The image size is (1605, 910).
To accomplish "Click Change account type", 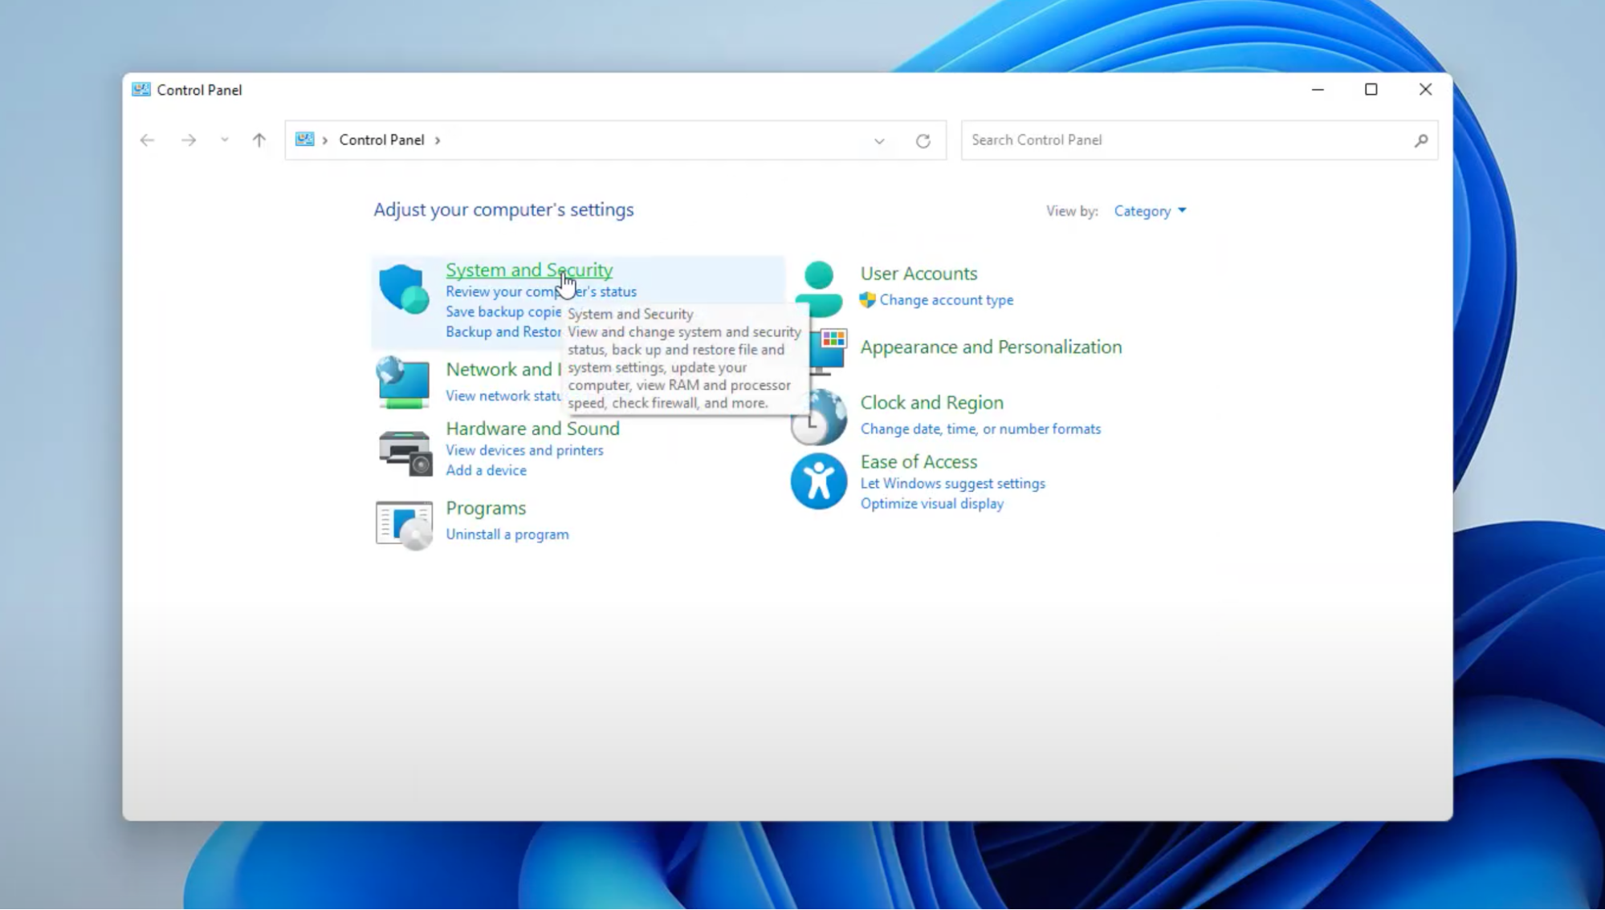I will pos(946,300).
